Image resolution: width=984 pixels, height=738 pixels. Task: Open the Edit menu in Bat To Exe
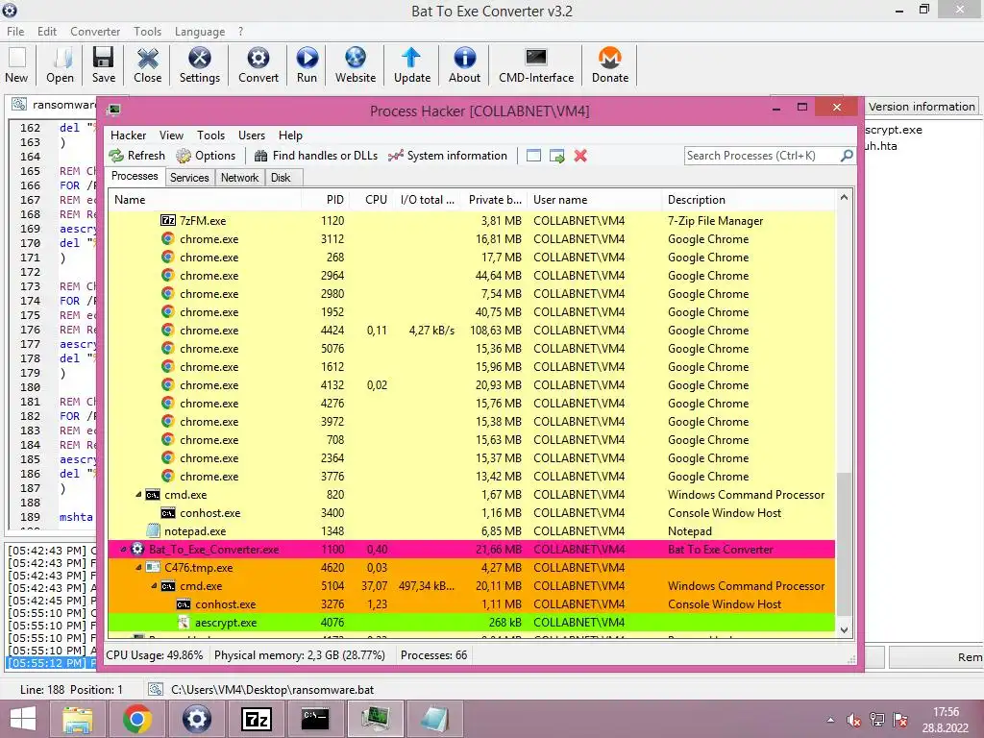pos(47,32)
